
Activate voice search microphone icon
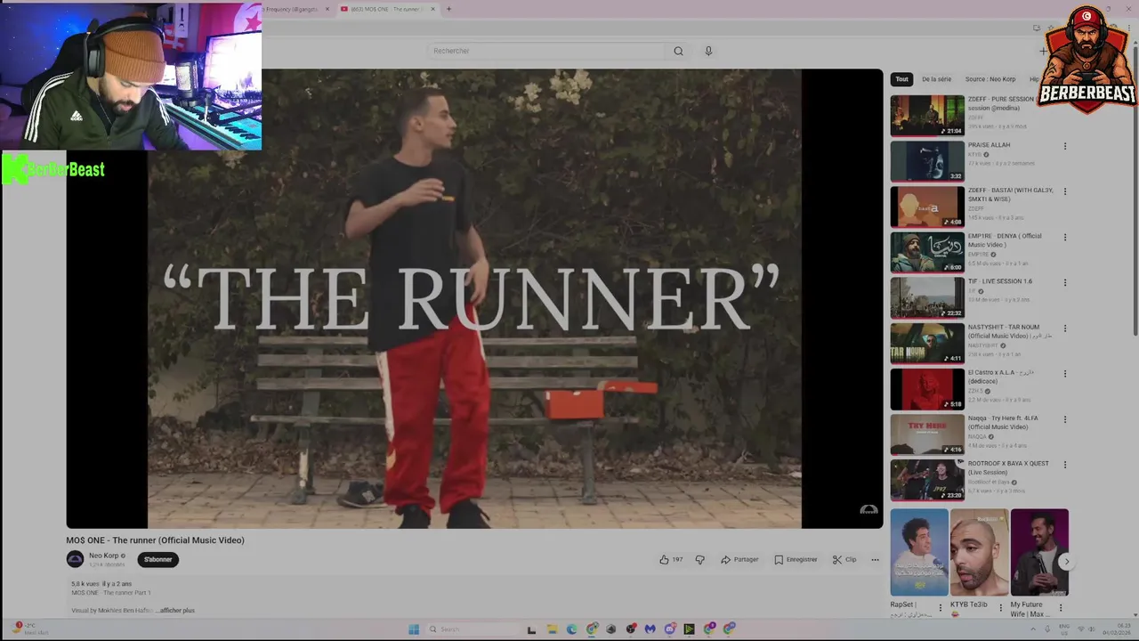click(708, 51)
